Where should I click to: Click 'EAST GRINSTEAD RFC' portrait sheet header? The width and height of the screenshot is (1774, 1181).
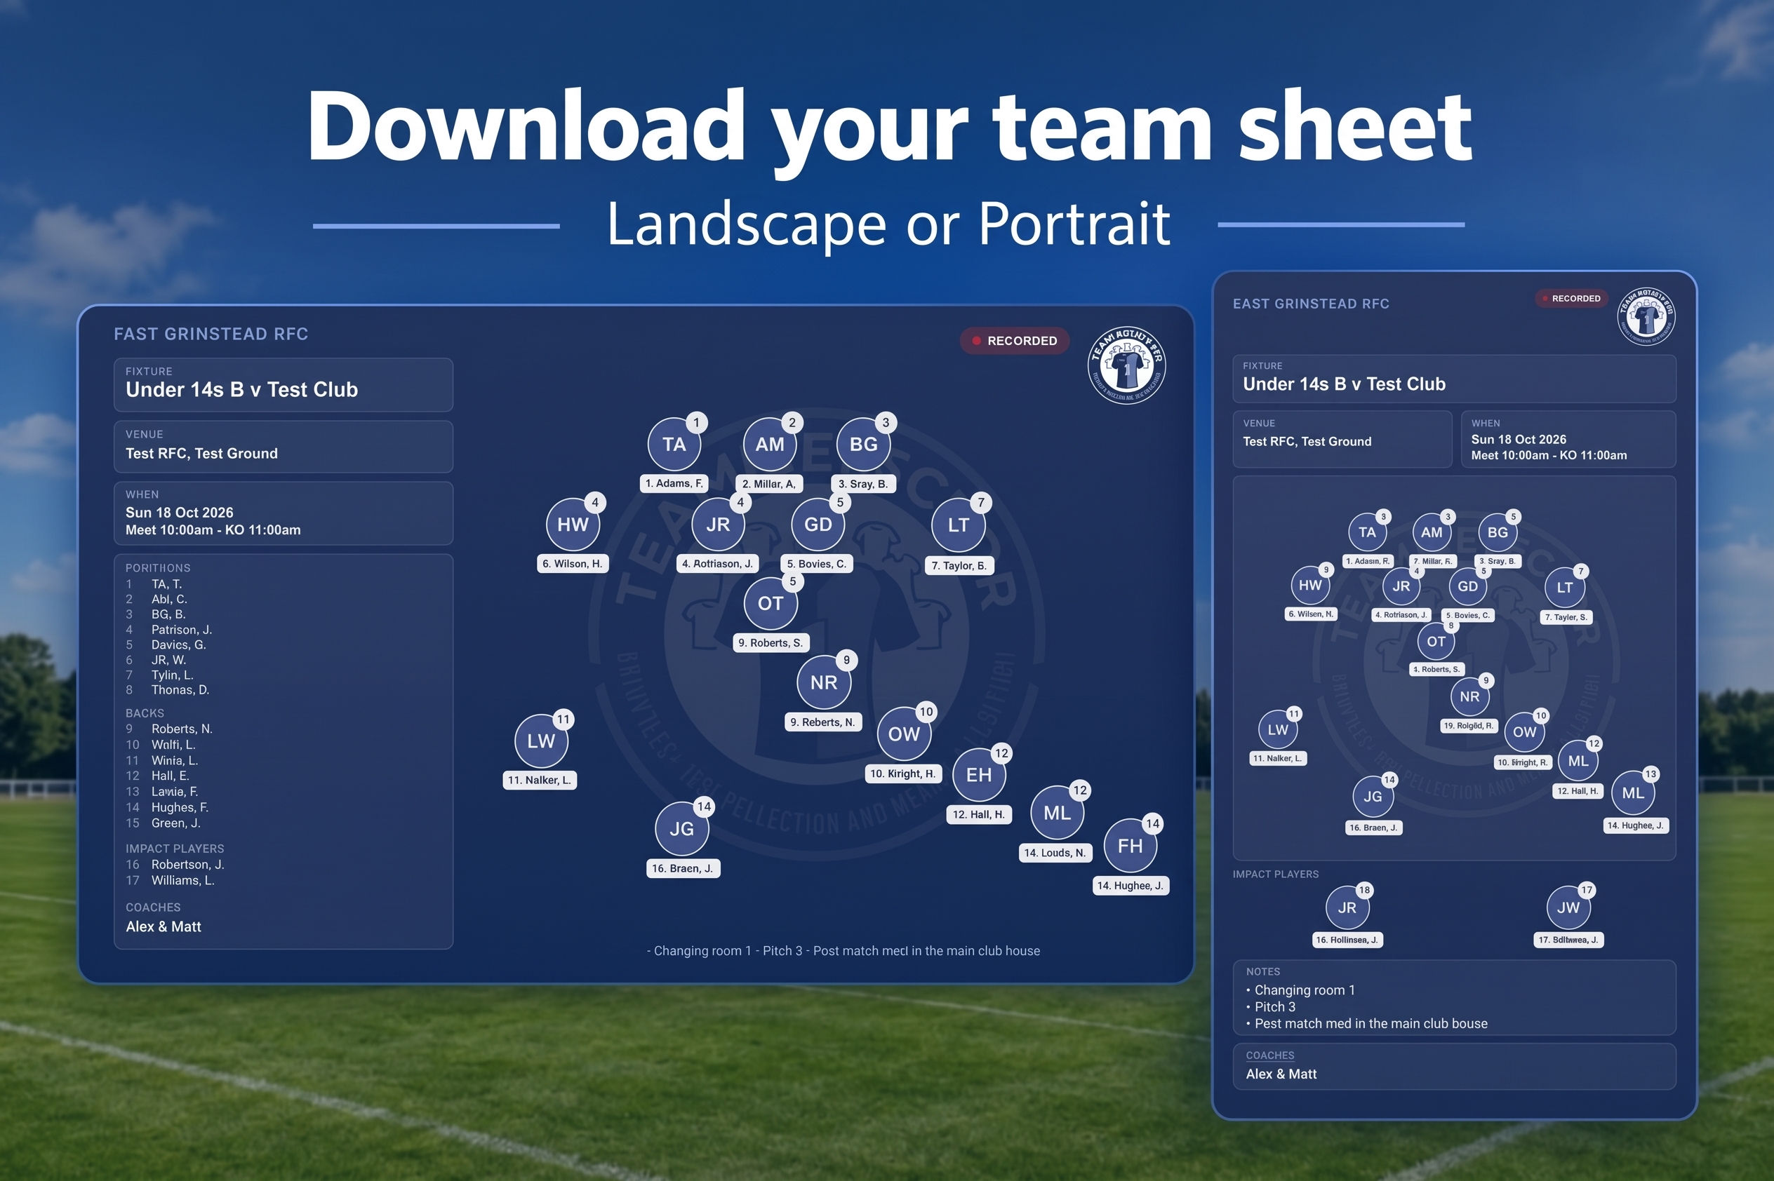click(1312, 304)
